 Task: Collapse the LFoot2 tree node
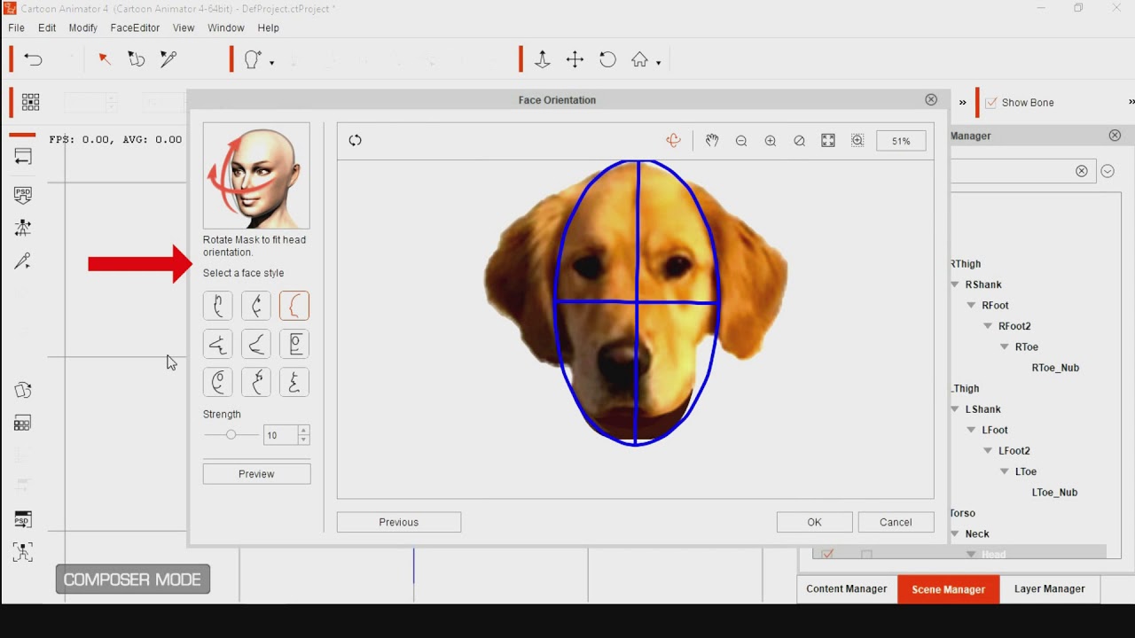(x=989, y=450)
